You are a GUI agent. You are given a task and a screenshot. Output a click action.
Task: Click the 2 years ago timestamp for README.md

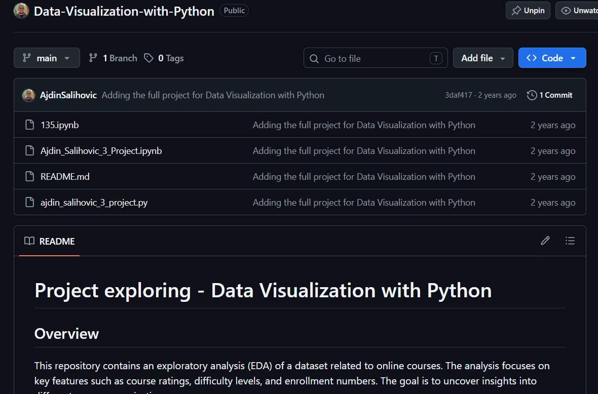pos(552,177)
